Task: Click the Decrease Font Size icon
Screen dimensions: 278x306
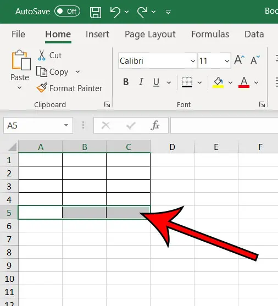Action: point(255,59)
